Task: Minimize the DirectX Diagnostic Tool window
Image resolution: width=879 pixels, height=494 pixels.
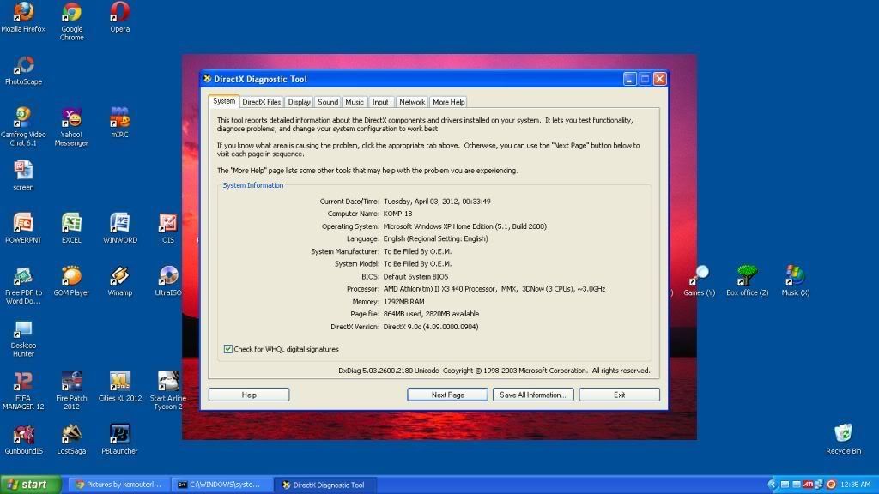Action: coord(629,79)
